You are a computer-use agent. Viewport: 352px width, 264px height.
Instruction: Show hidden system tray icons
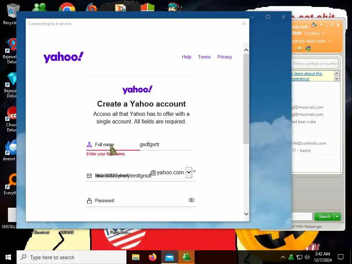click(x=283, y=257)
